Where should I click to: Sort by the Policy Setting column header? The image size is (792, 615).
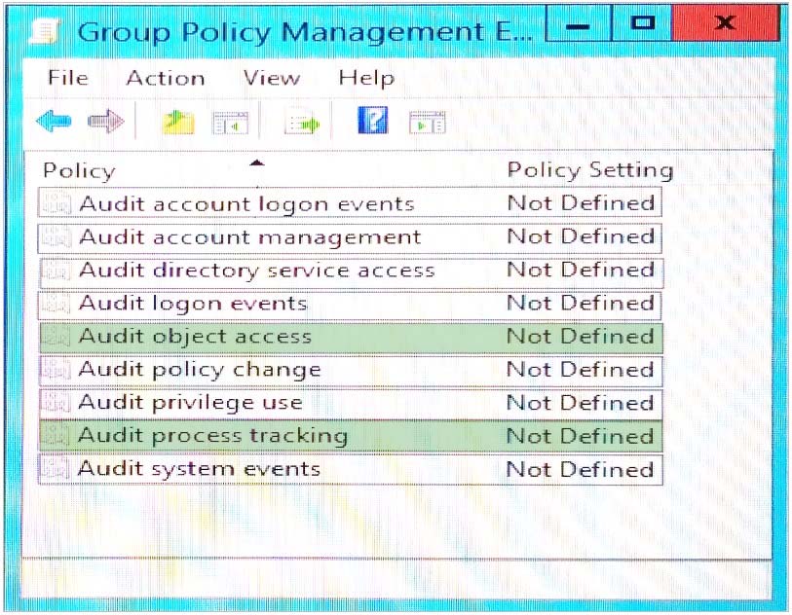(590, 170)
